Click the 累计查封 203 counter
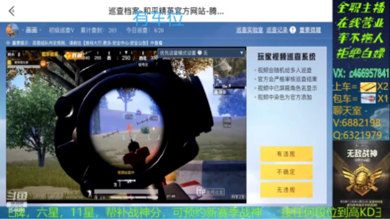Image resolution: width=390 pixels, height=219 pixels. 99,30
